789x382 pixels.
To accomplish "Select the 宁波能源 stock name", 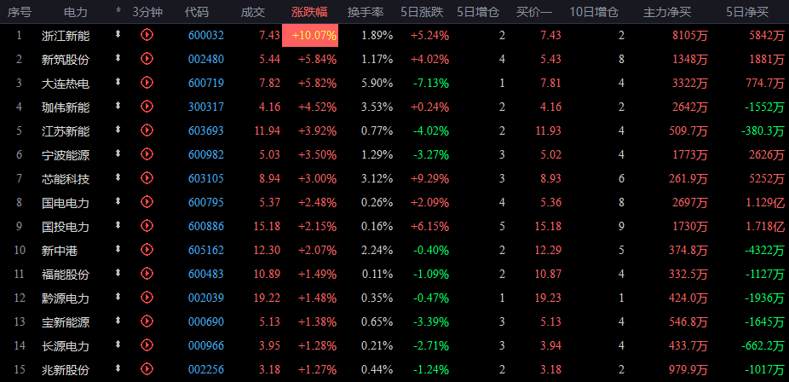I will [66, 155].
